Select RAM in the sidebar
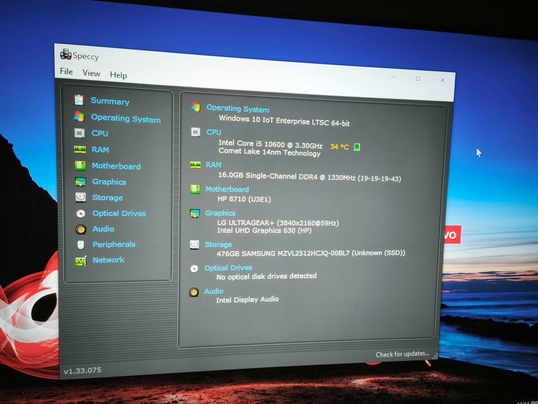This screenshot has width=538, height=404. [x=100, y=149]
